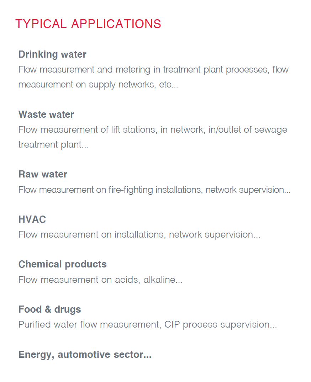Click the HVAC installations description text
311x382 pixels.
point(139,235)
